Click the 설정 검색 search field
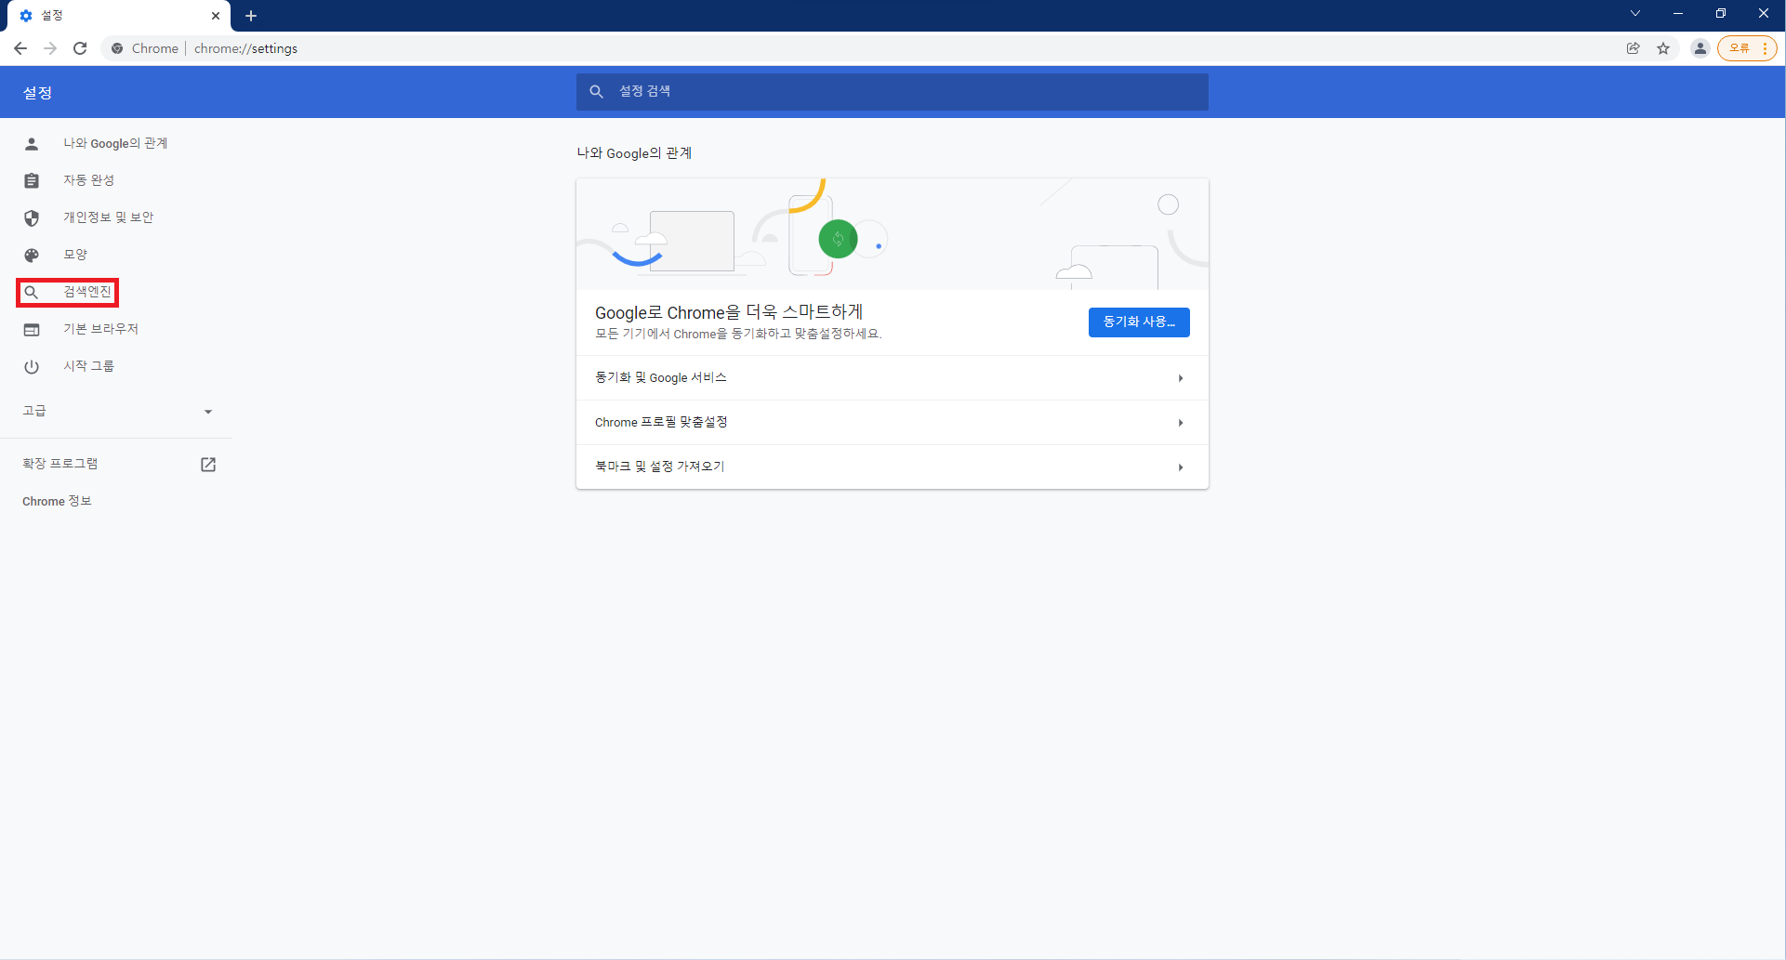 click(893, 92)
